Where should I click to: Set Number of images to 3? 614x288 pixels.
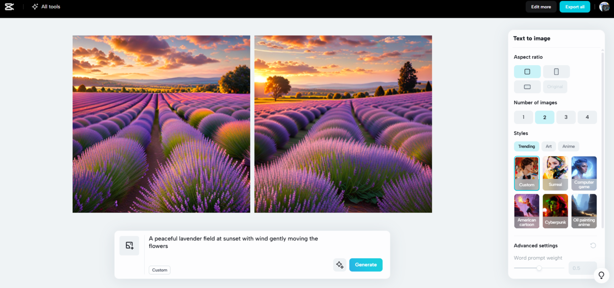pos(566,117)
